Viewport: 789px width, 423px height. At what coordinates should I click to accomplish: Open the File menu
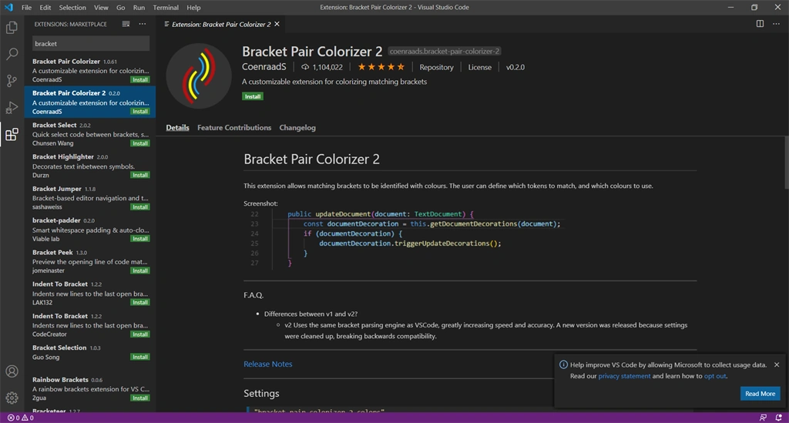27,8
